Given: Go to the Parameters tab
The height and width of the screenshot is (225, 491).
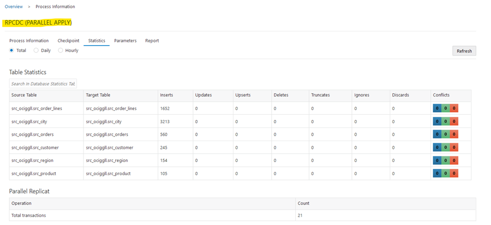Looking at the screenshot, I should tap(125, 40).
